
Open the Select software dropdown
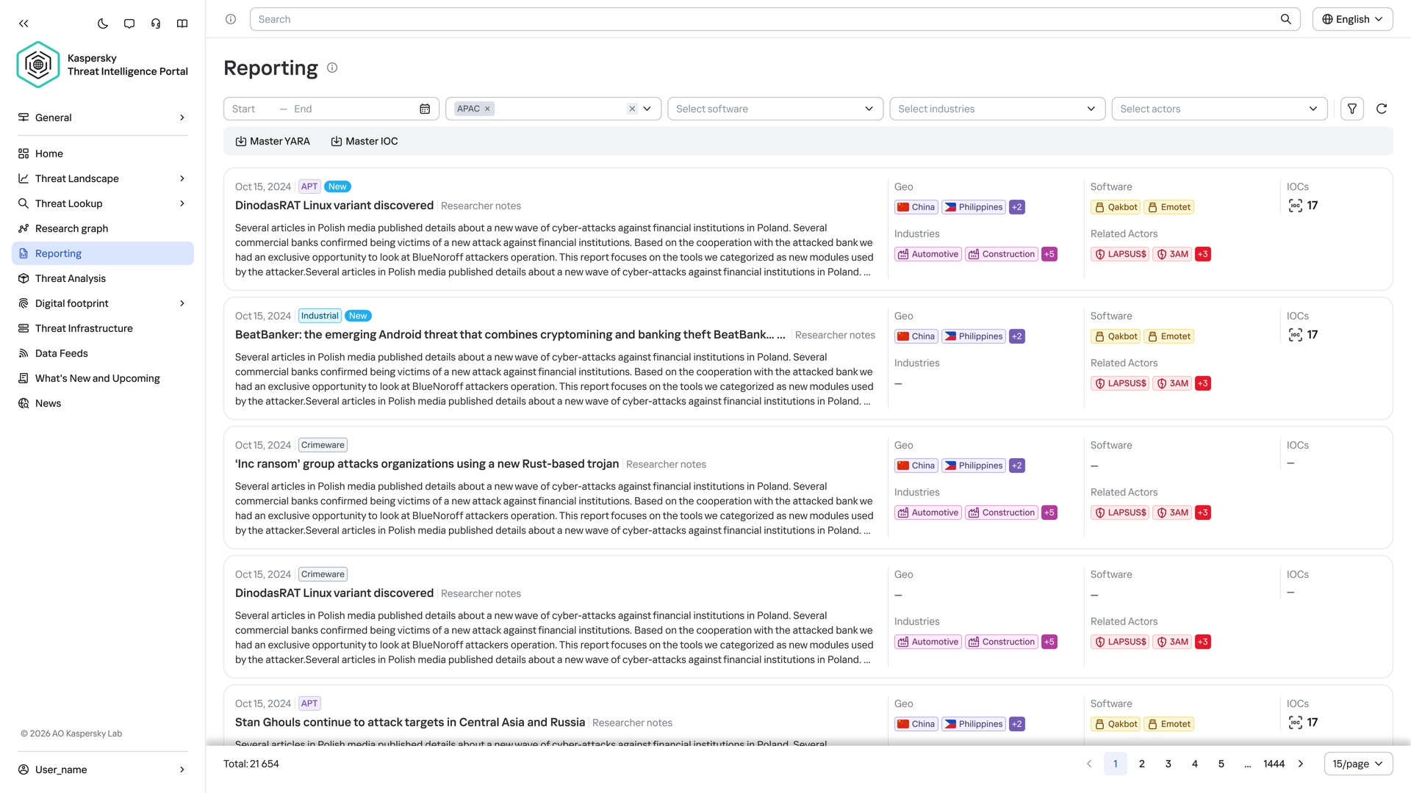point(775,109)
